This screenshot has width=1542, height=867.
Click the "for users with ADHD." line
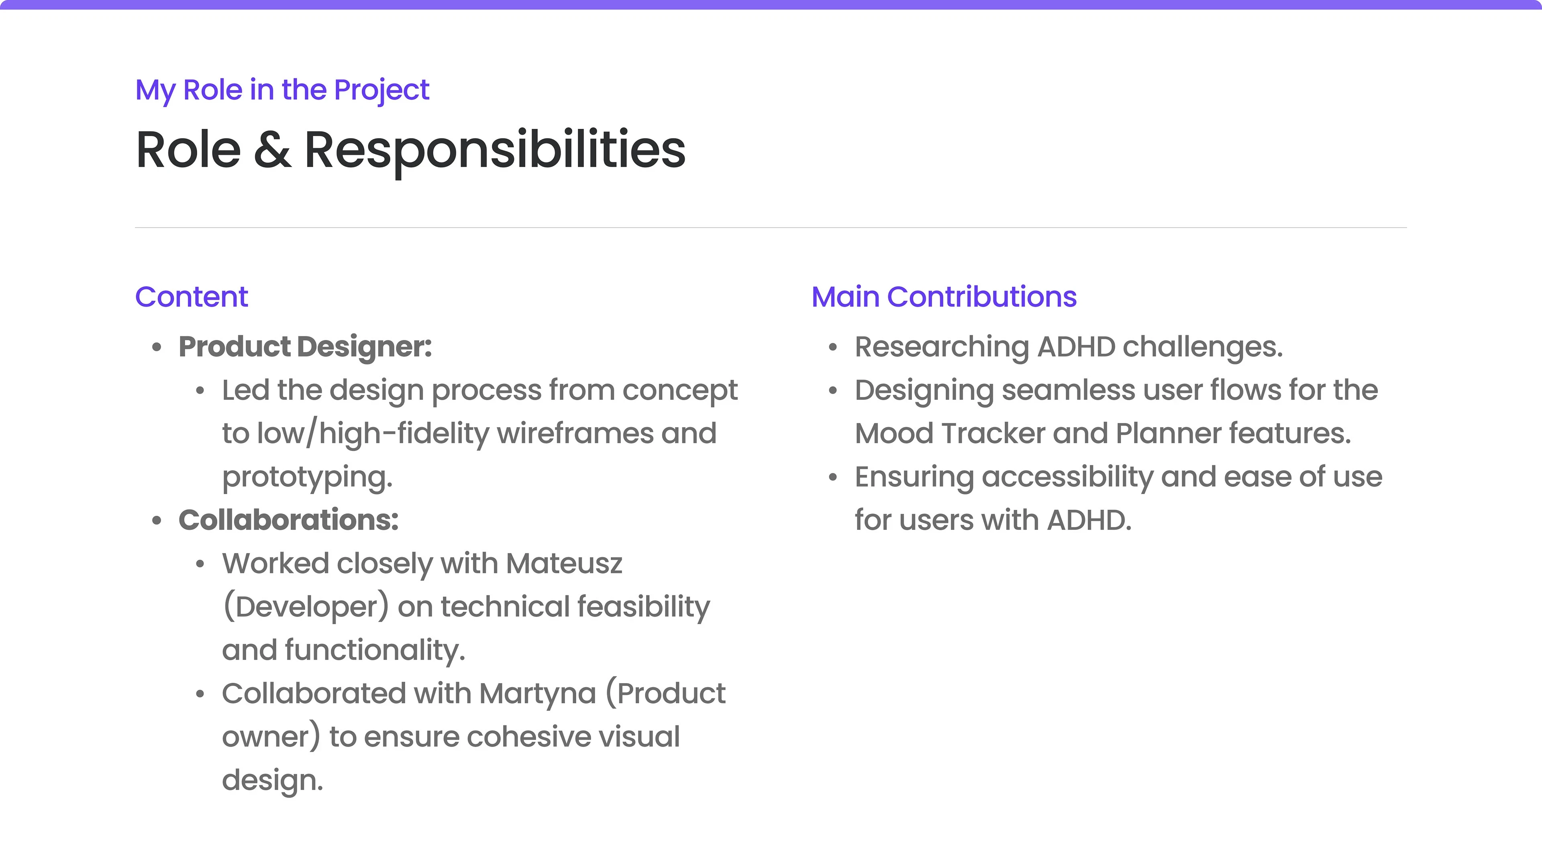(993, 520)
